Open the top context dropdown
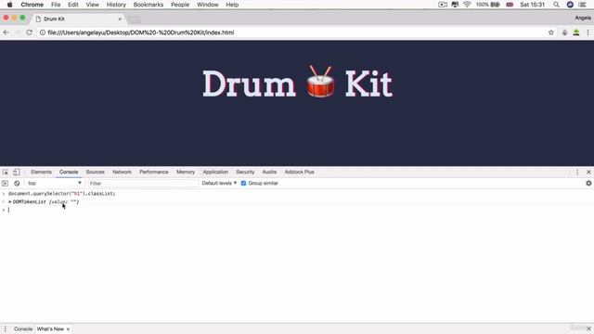This screenshot has height=334, width=594. tap(55, 184)
